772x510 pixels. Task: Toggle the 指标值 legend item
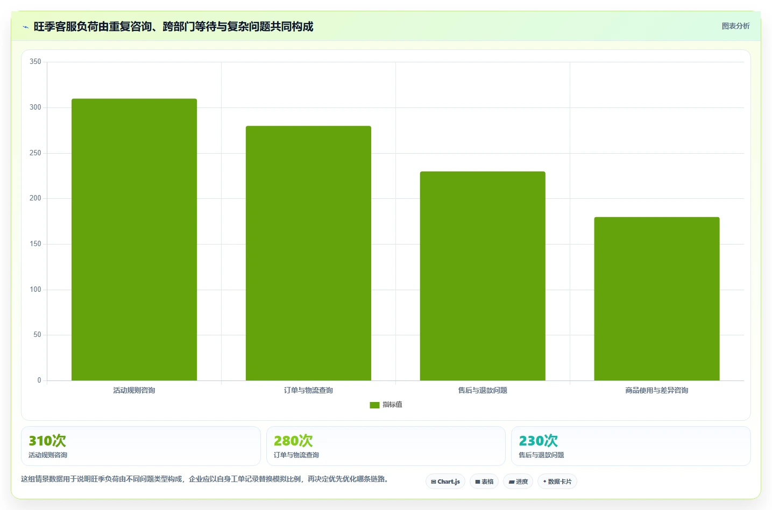click(x=386, y=405)
